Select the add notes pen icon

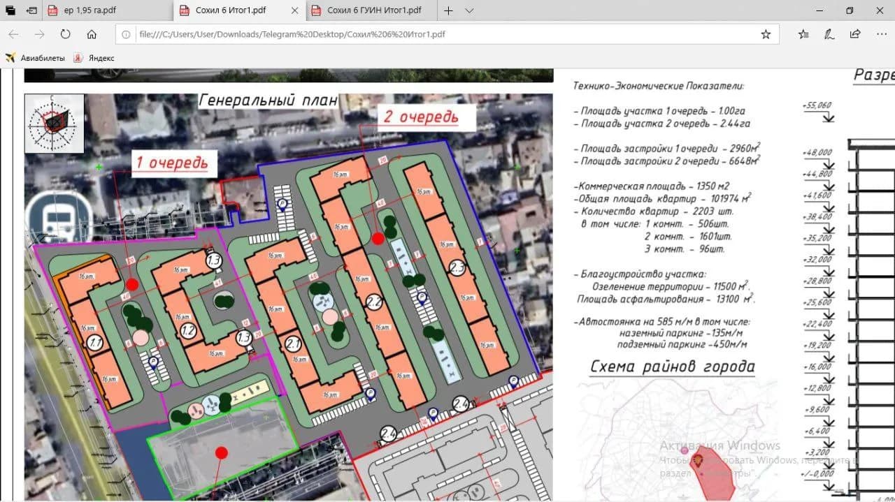coord(829,34)
